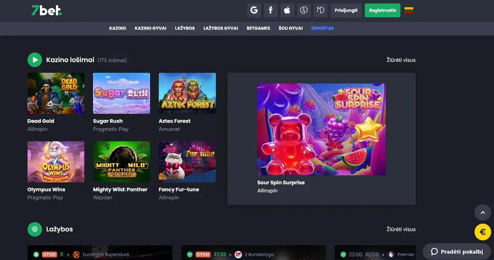Open the KAZINO menu item
The width and height of the screenshot is (494, 260).
click(x=118, y=28)
